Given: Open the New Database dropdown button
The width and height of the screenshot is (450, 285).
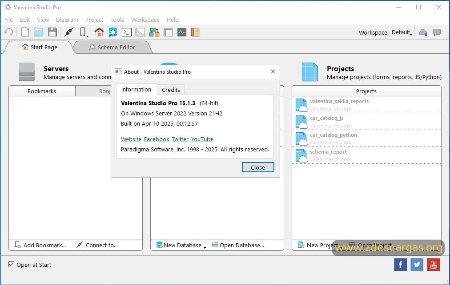Looking at the screenshot, I should [x=181, y=245].
